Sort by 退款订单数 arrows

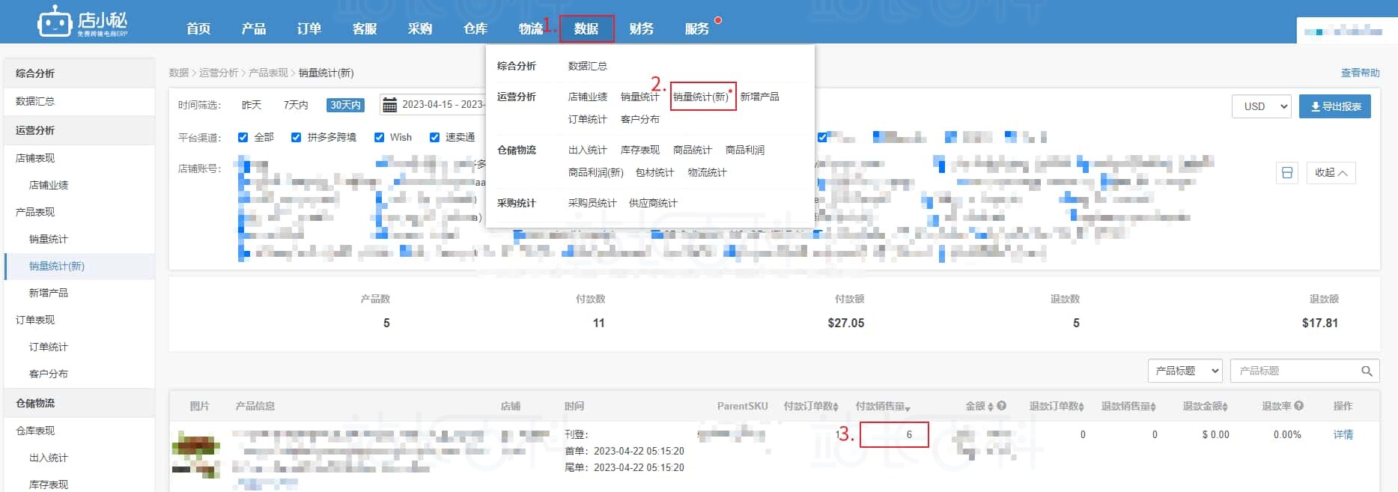point(1081,407)
